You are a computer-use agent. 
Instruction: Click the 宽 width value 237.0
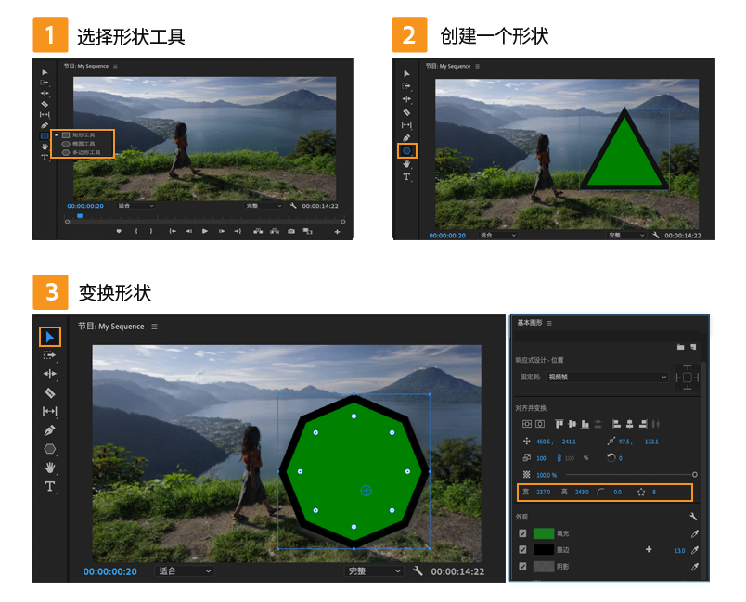pos(543,492)
